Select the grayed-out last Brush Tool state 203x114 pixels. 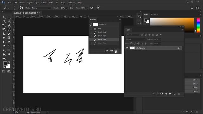tap(104, 43)
